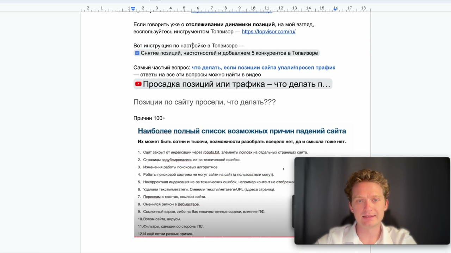The image size is (451, 253).
Task: Click list item 6 Удалили тексты/метатеги
Action: (x=206, y=189)
